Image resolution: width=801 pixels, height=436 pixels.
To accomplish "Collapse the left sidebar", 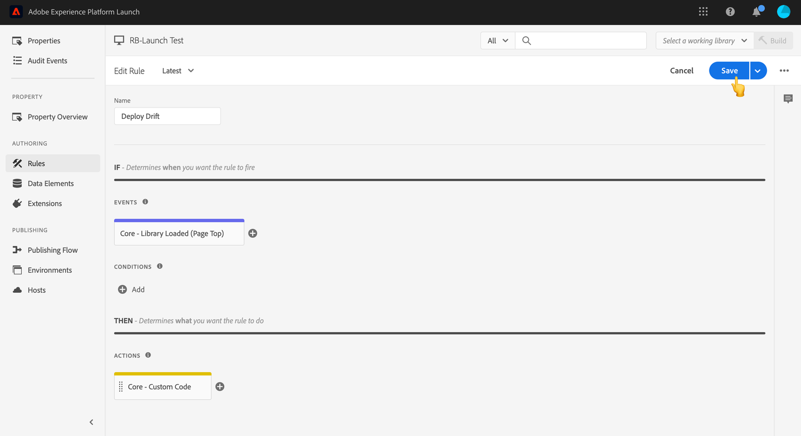I will tap(91, 422).
